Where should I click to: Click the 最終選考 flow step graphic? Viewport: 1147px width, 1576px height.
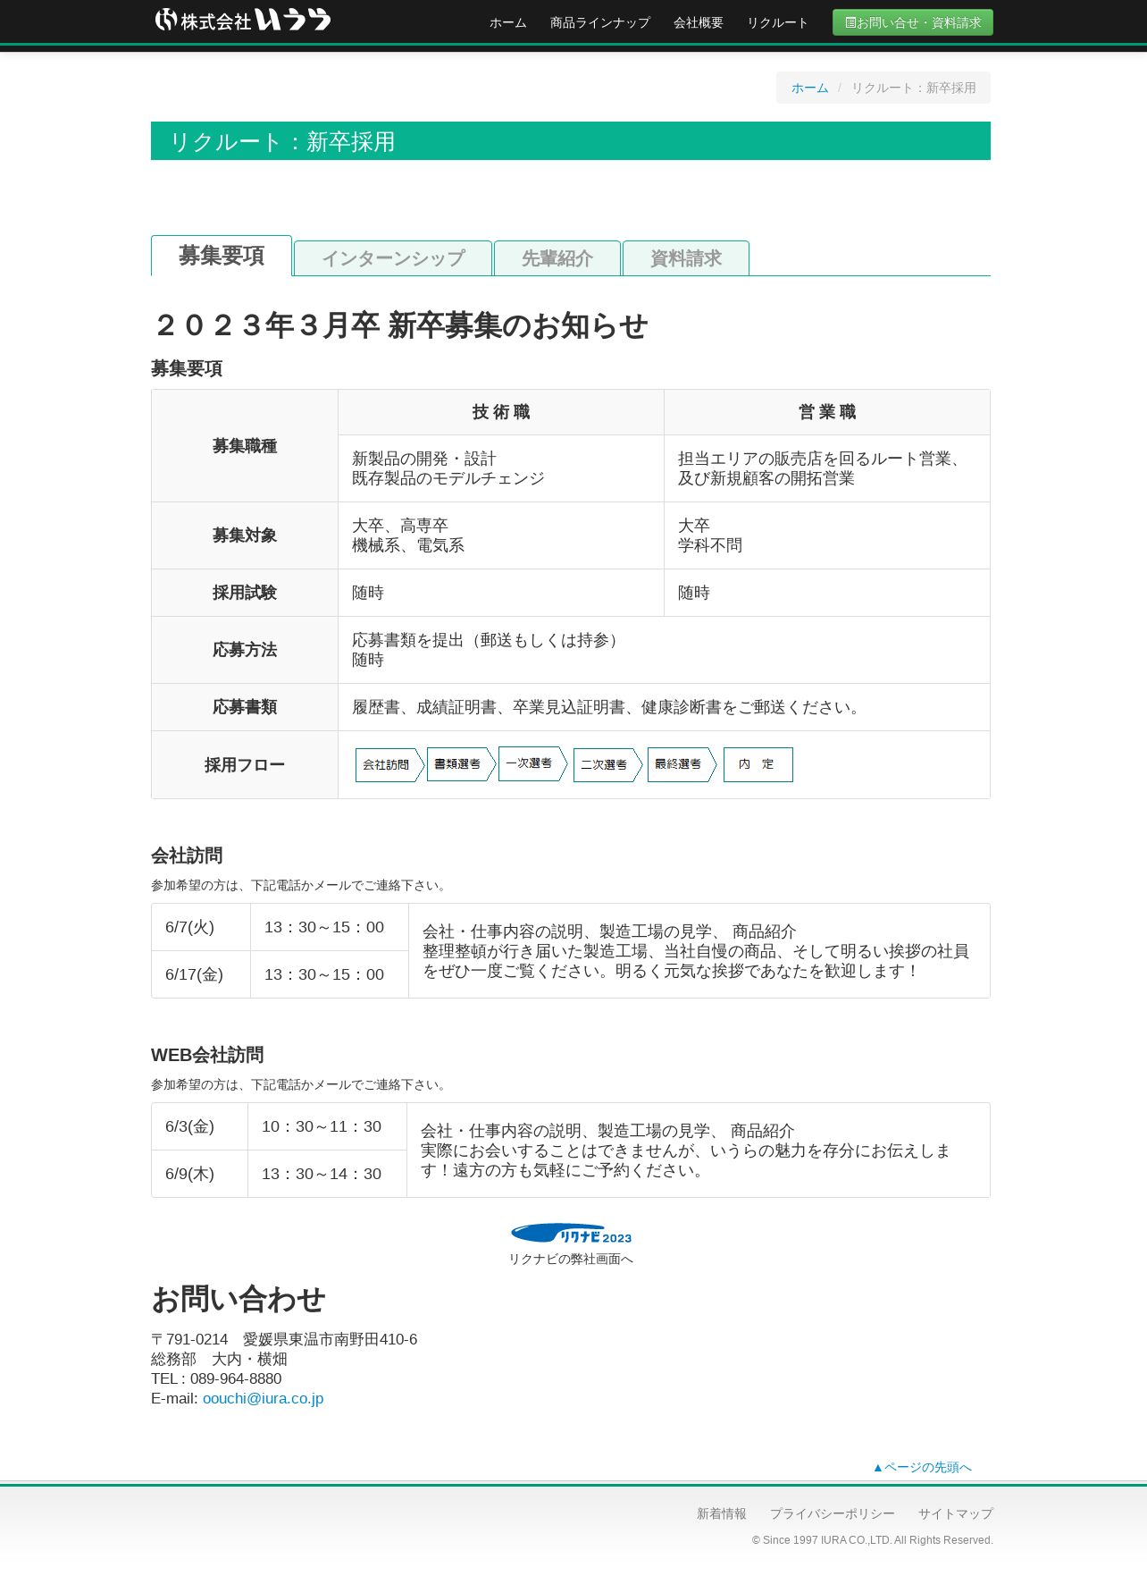pos(682,764)
